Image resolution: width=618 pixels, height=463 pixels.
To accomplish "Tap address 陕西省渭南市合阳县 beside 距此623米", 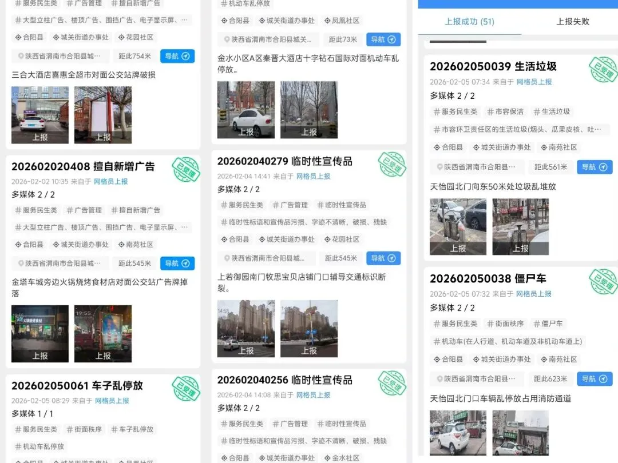I will pos(476,379).
